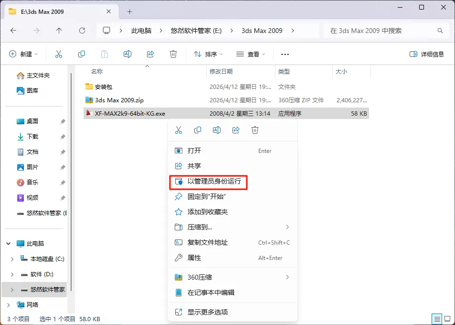Open 图片 in sidebar

28,167
